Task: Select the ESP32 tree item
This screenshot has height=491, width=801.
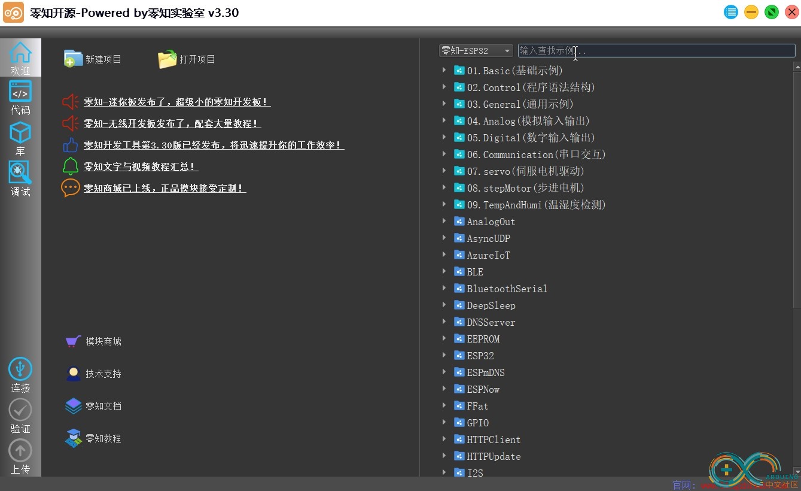Action: (x=480, y=356)
